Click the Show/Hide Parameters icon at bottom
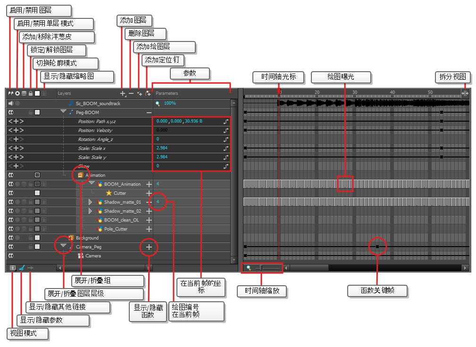 pos(21,268)
